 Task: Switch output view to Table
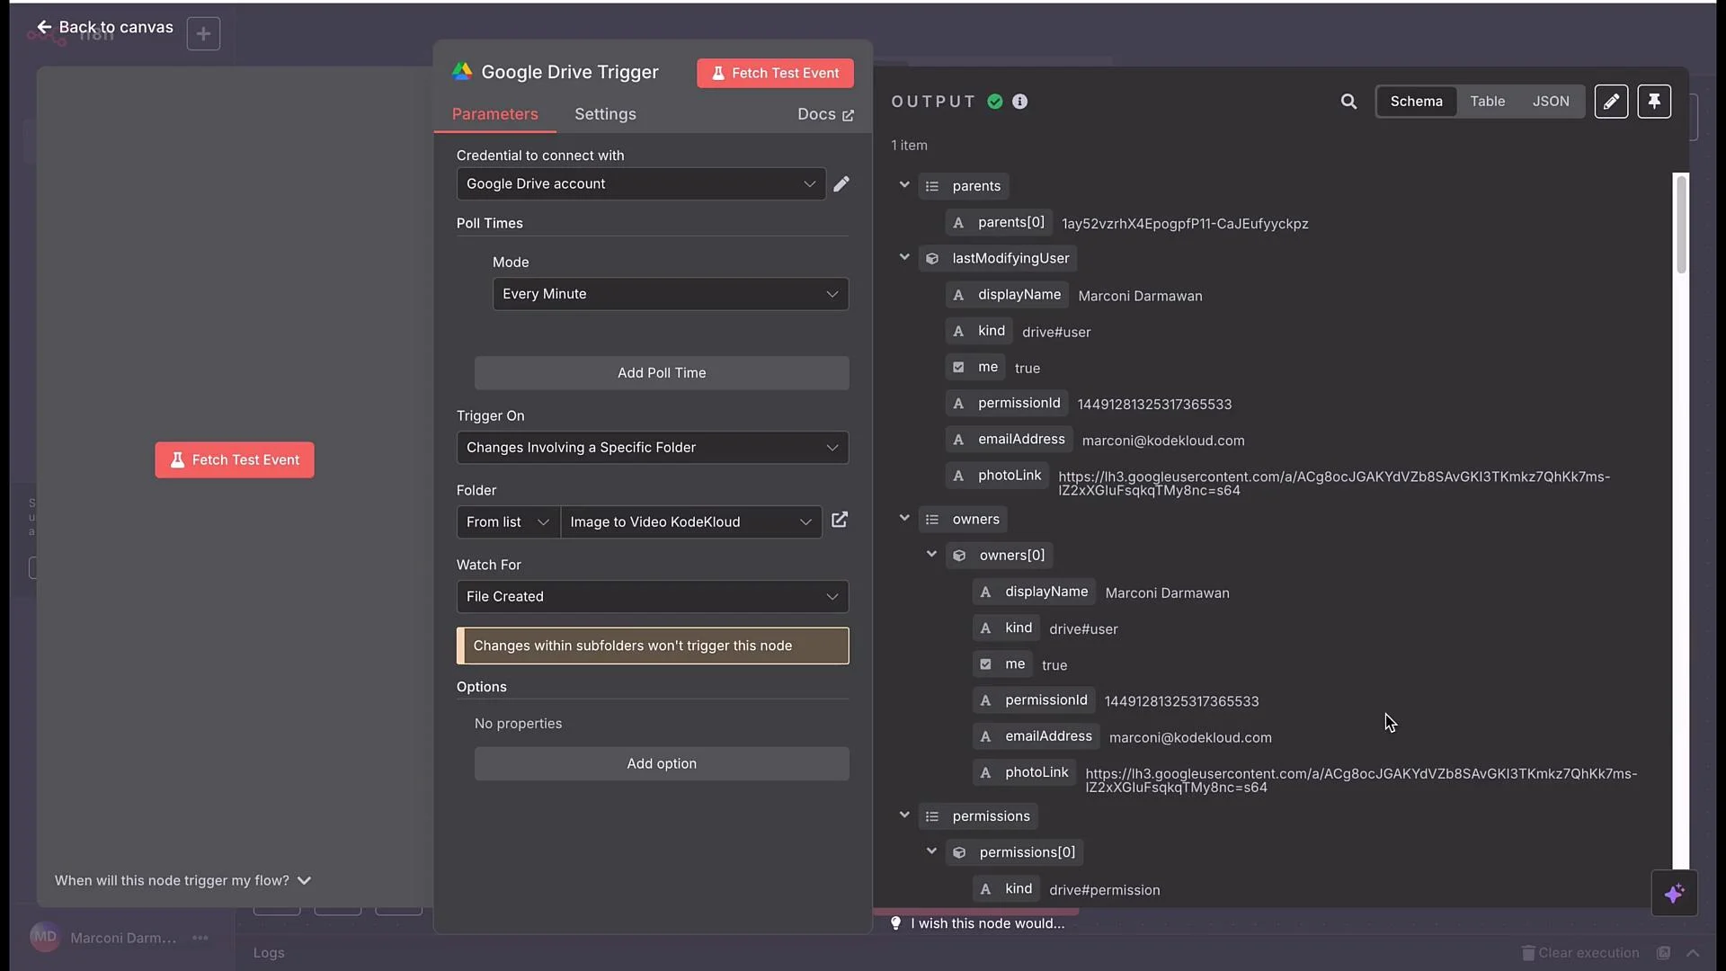pyautogui.click(x=1487, y=102)
